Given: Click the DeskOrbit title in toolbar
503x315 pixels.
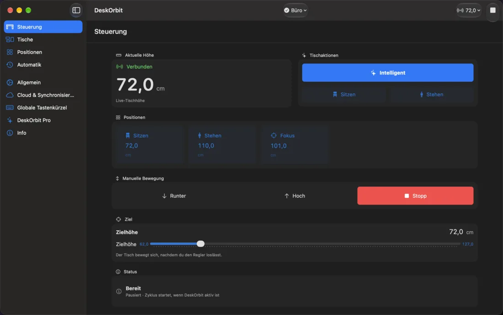Looking at the screenshot, I should pos(108,10).
